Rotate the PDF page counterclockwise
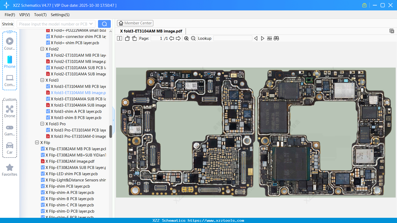This screenshot has width=397, height=223. coord(127,38)
